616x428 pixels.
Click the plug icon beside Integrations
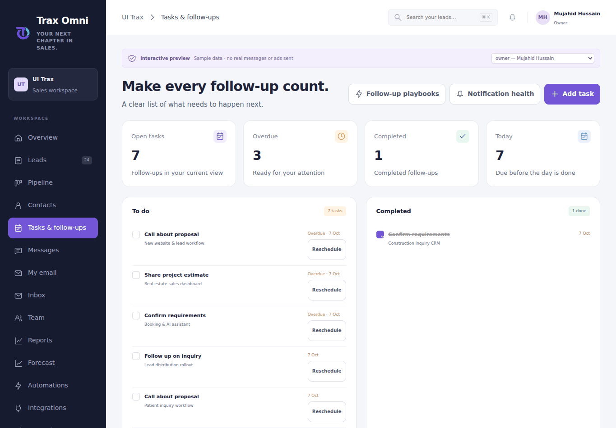pyautogui.click(x=19, y=408)
